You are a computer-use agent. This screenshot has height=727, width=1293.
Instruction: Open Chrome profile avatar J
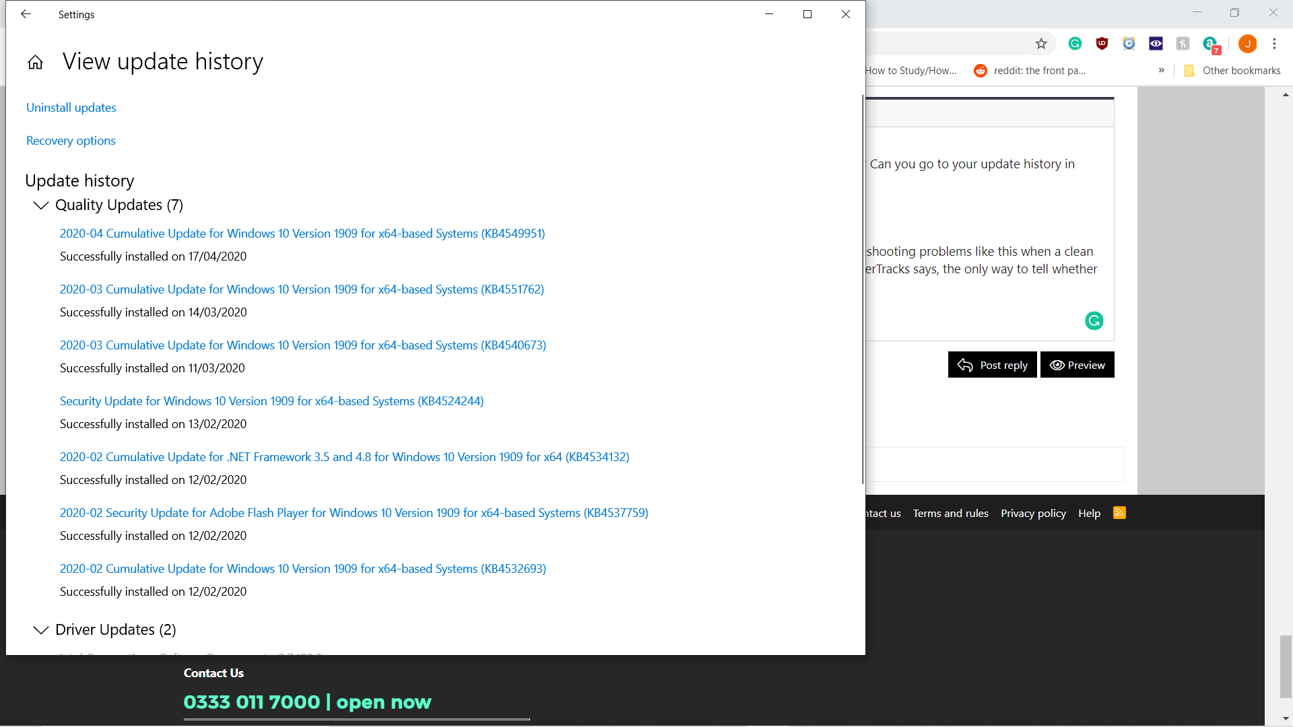[1247, 44]
